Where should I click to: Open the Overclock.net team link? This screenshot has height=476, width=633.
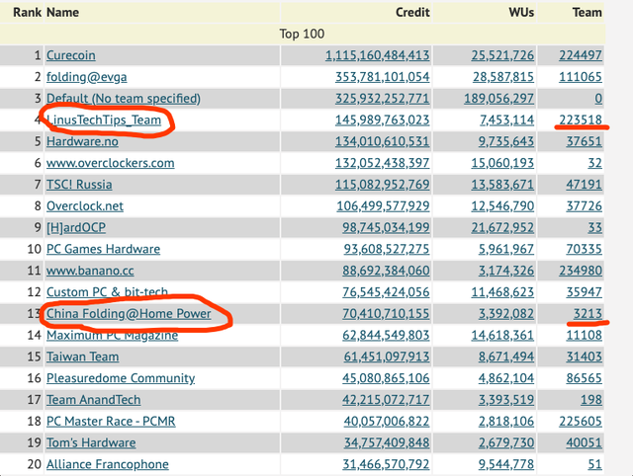85,206
